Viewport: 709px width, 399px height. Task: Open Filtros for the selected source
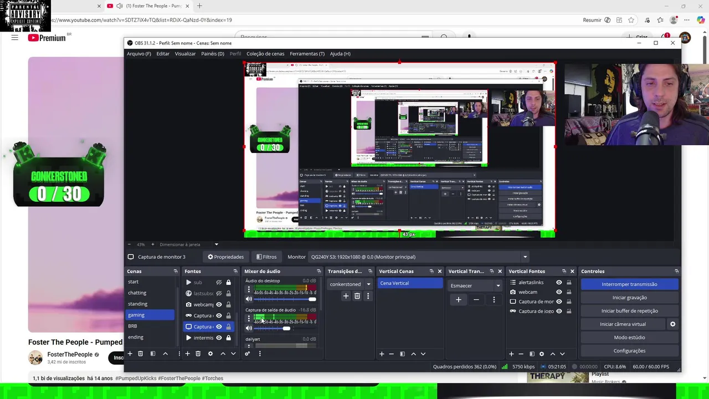(x=266, y=257)
